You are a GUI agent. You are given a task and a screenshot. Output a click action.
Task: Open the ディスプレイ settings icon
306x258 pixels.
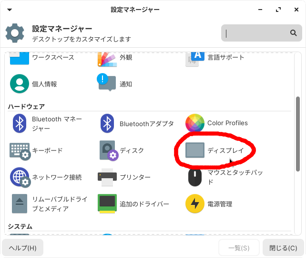tap(195, 150)
